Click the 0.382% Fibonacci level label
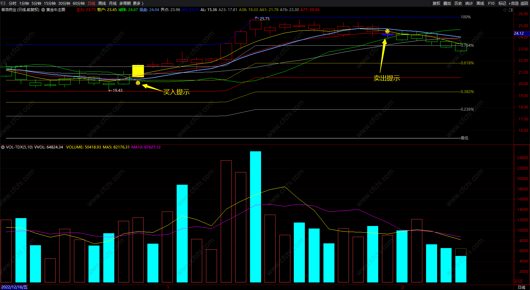This screenshot has height=290, width=530. click(x=467, y=92)
